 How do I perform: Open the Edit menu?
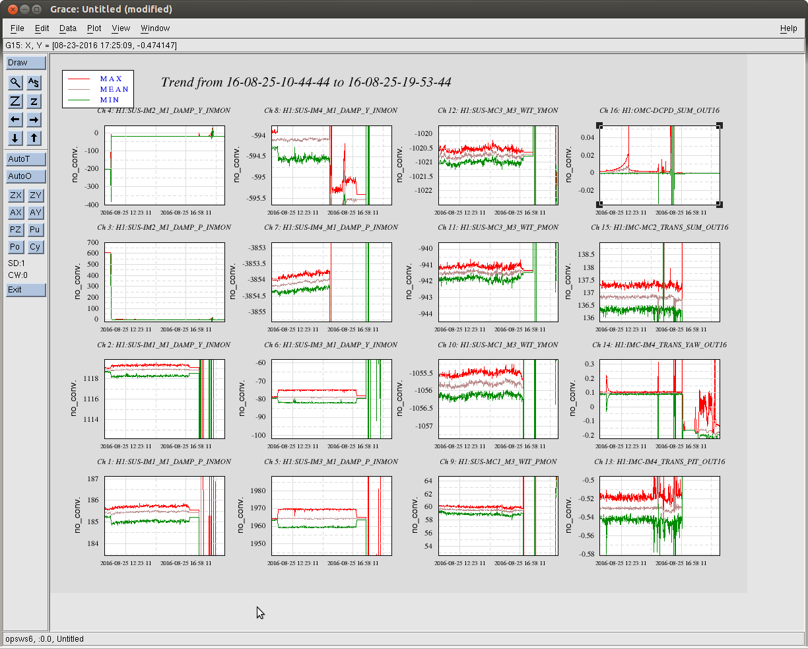[42, 28]
